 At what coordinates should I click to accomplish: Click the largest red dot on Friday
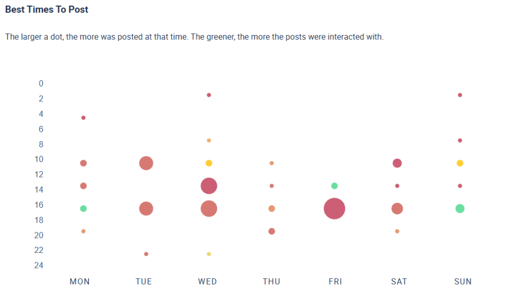[x=334, y=208]
